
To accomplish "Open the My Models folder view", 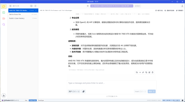I will [x=4, y=18].
